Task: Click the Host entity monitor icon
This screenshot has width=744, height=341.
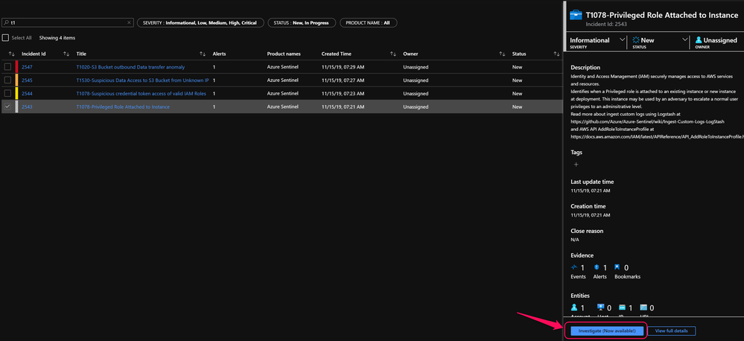Action: pyautogui.click(x=600, y=307)
